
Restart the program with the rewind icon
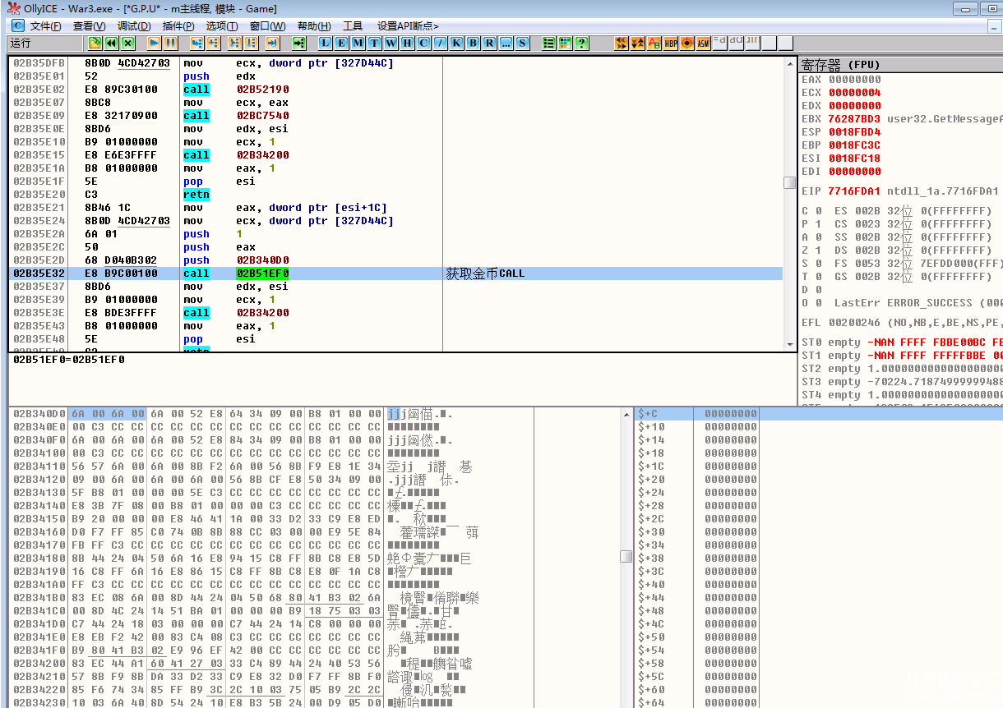click(x=111, y=43)
